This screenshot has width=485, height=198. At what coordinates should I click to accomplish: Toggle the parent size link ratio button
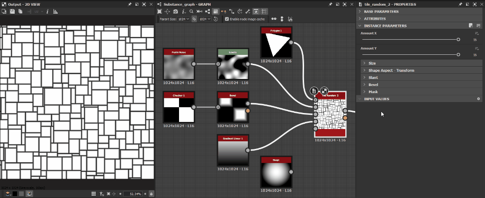tap(194, 19)
